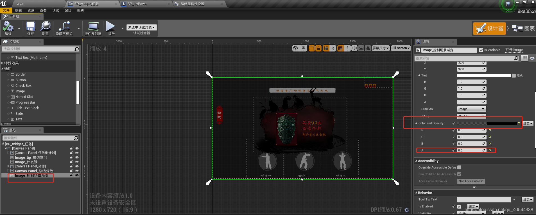
Task: Click the 绑定 bind button for Color and Opacity
Action: coord(528,123)
